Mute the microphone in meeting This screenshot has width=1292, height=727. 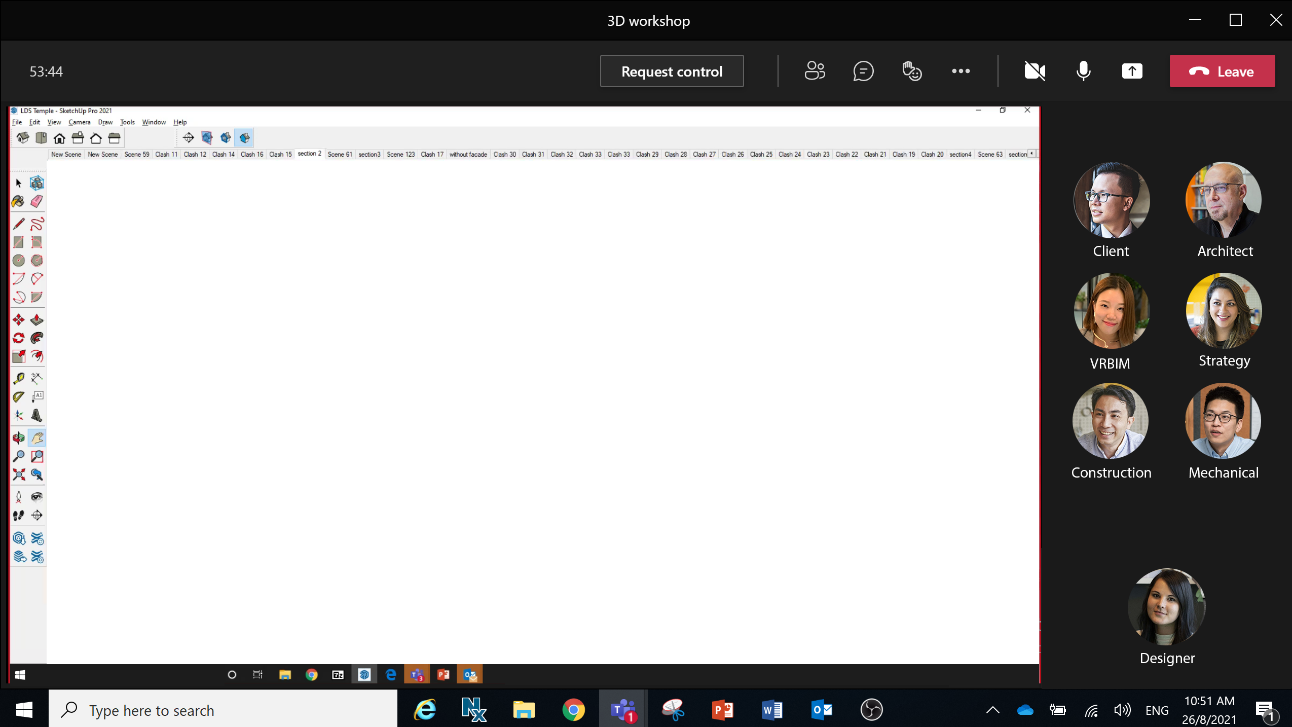click(x=1083, y=71)
